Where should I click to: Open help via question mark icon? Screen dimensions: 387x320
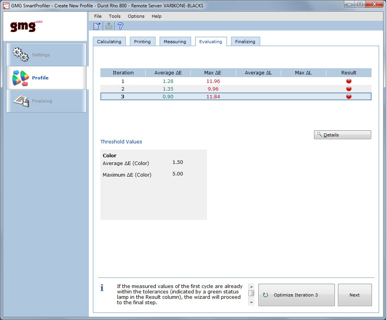(x=121, y=26)
